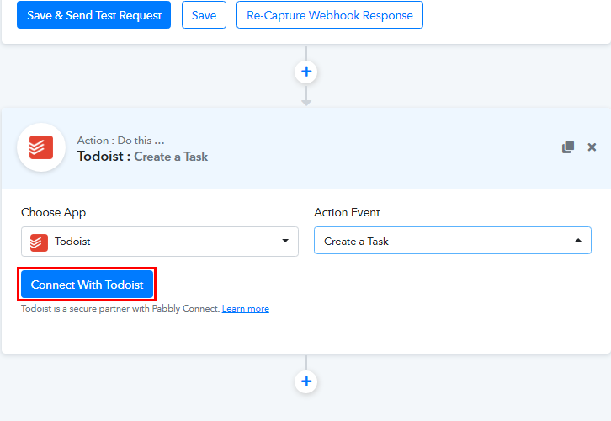Screen dimensions: 611x421
Task: Add step via plus icon above Todoist action
Action: (x=306, y=72)
